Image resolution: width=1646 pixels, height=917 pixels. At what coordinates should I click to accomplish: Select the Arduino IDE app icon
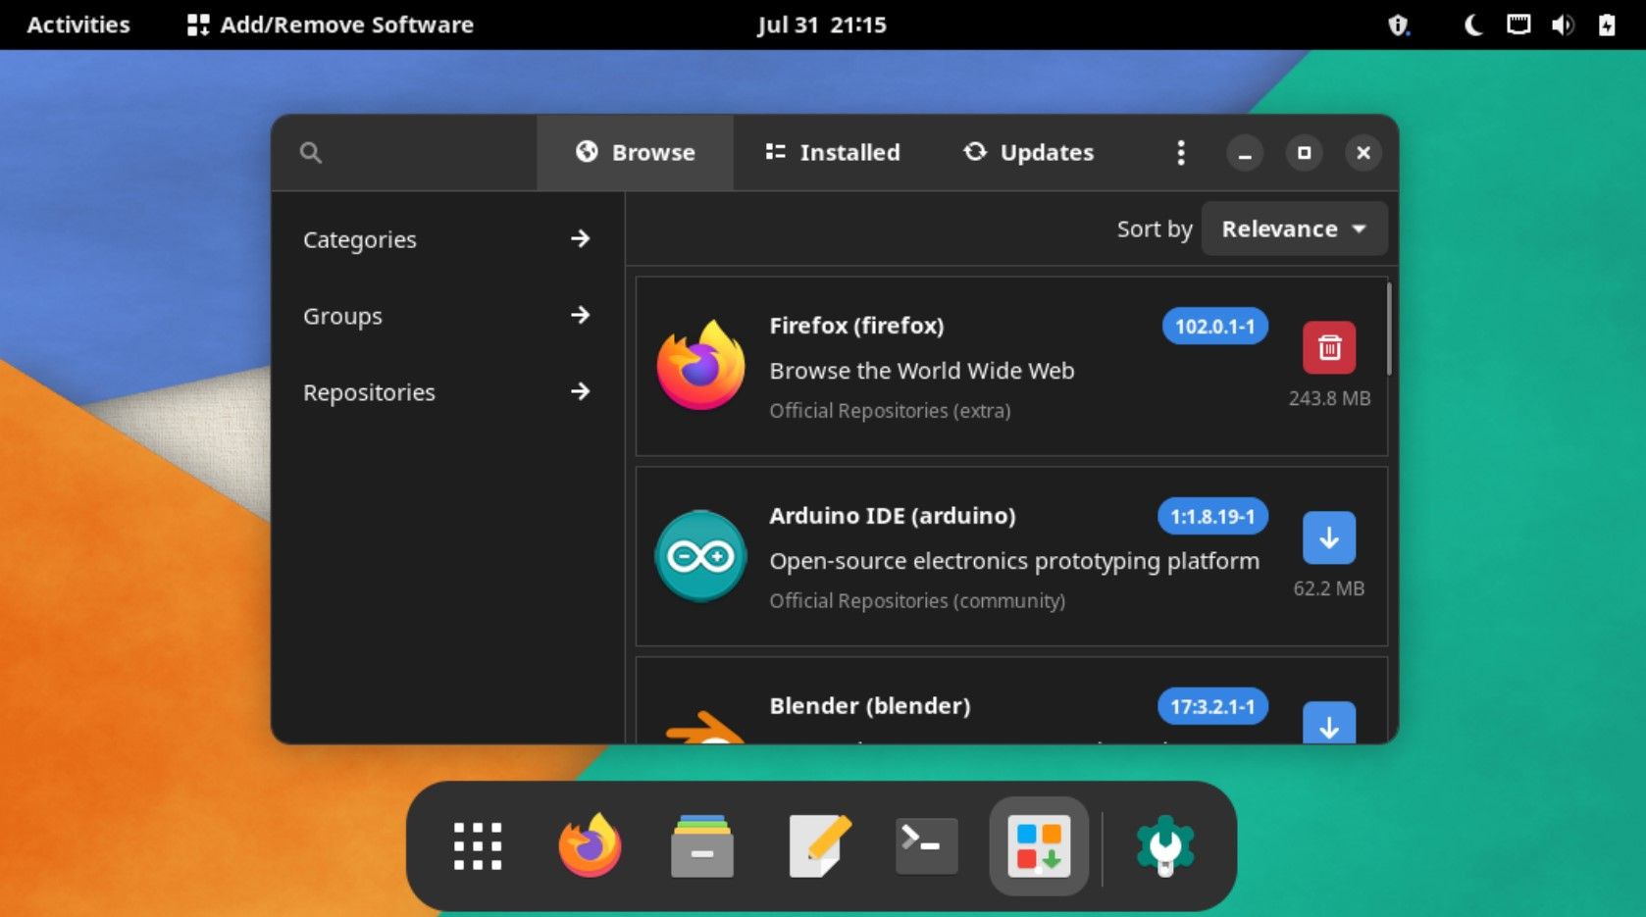tap(700, 556)
